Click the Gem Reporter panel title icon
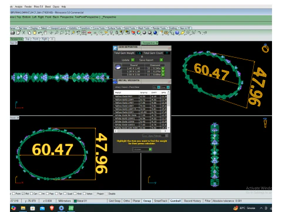 (x=115, y=48)
